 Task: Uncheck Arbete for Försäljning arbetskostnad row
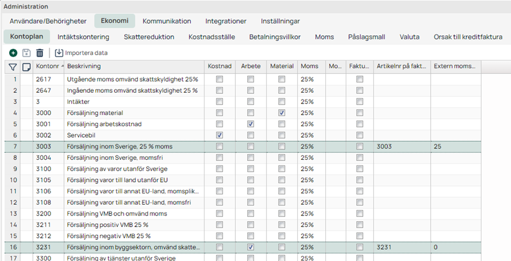(x=251, y=124)
